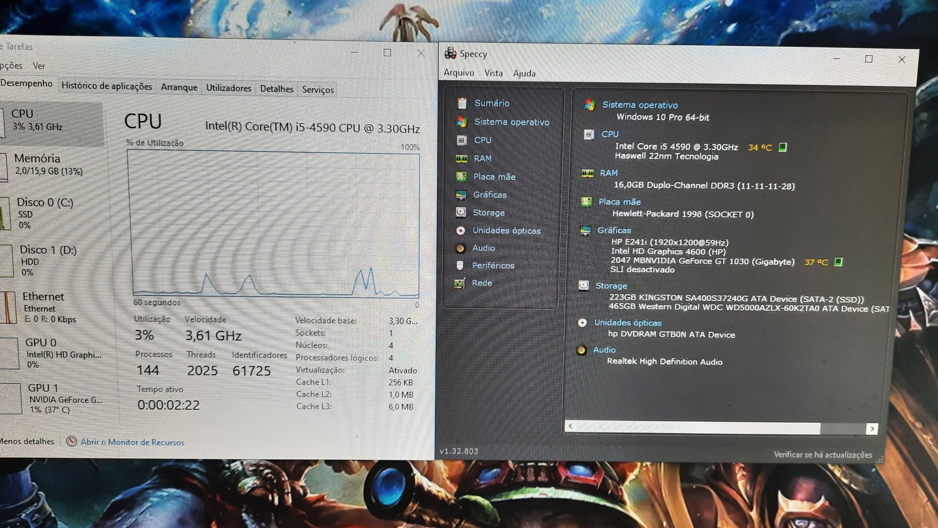Select Gráficas section in Speccy sidebar

point(489,195)
